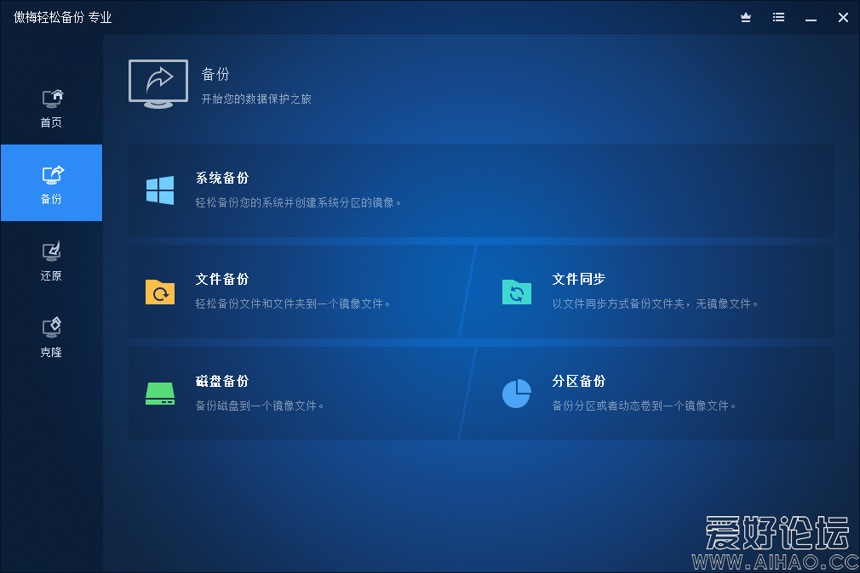Click the large monitor backup header icon
Screen dimensions: 860x573
158,84
